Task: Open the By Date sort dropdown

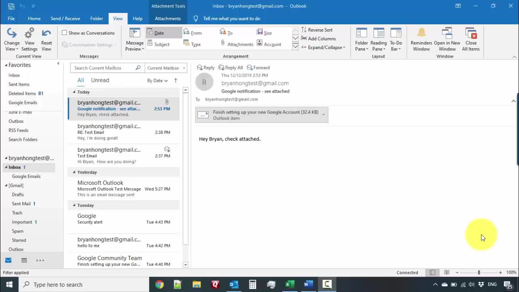Action: [157, 81]
